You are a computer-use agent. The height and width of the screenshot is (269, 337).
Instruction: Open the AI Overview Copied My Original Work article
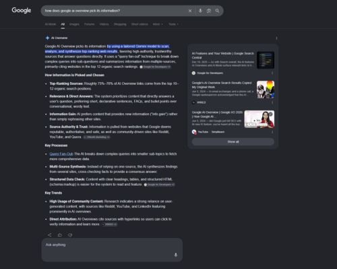tap(222, 85)
